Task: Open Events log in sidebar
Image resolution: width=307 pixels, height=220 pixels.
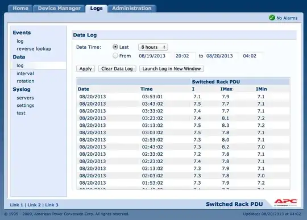Action: pos(20,41)
